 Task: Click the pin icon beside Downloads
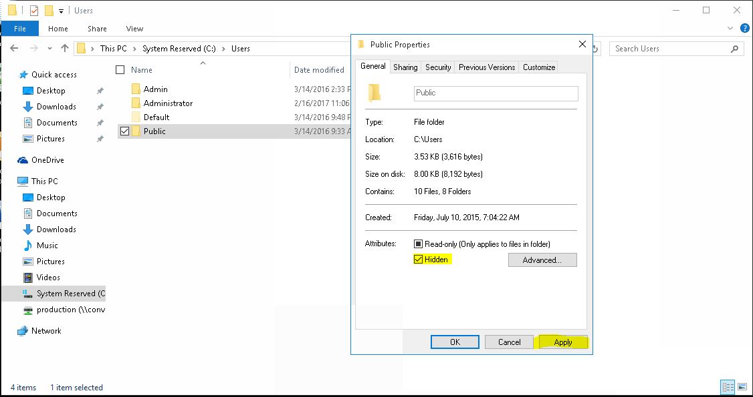pyautogui.click(x=100, y=106)
